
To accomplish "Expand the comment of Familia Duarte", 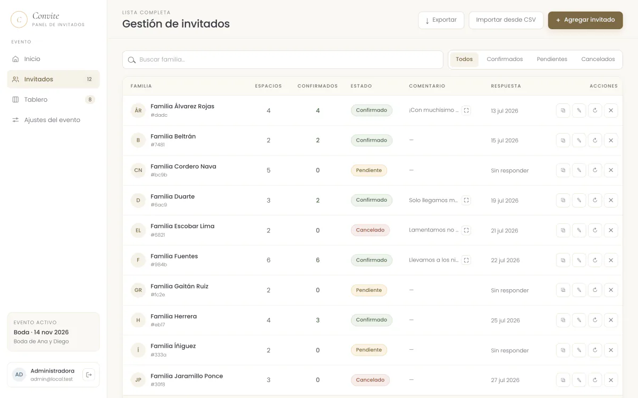I will [466, 201].
